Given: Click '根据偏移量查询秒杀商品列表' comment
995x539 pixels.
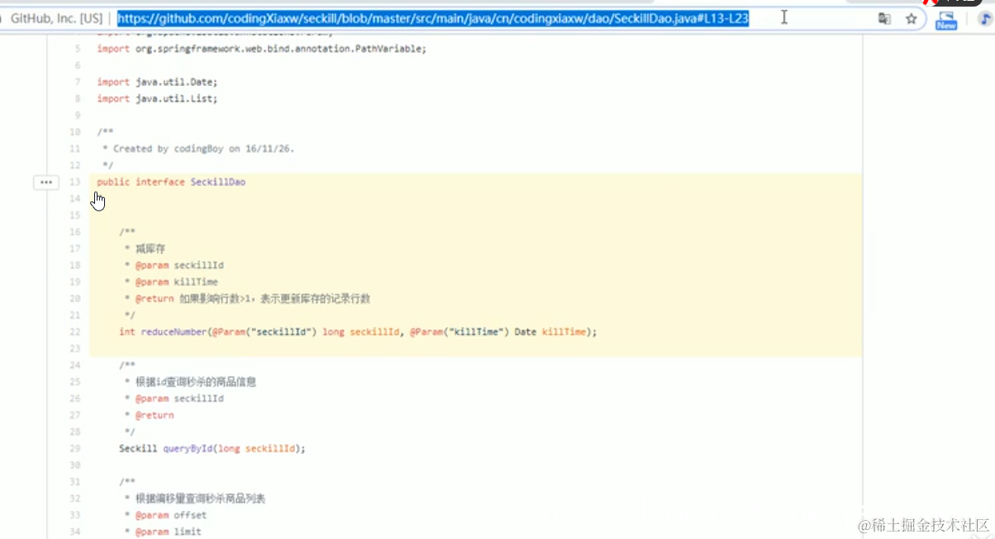Looking at the screenshot, I should [x=200, y=499].
